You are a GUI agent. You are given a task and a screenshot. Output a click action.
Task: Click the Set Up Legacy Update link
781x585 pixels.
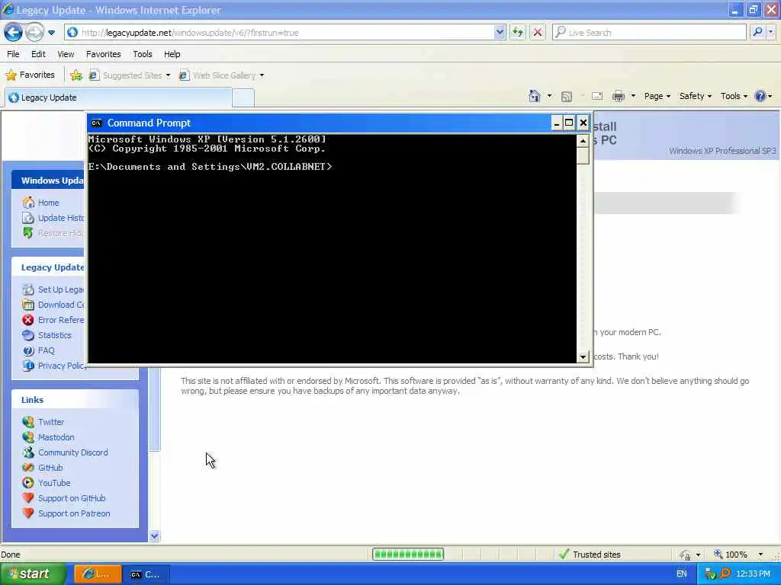(x=61, y=289)
